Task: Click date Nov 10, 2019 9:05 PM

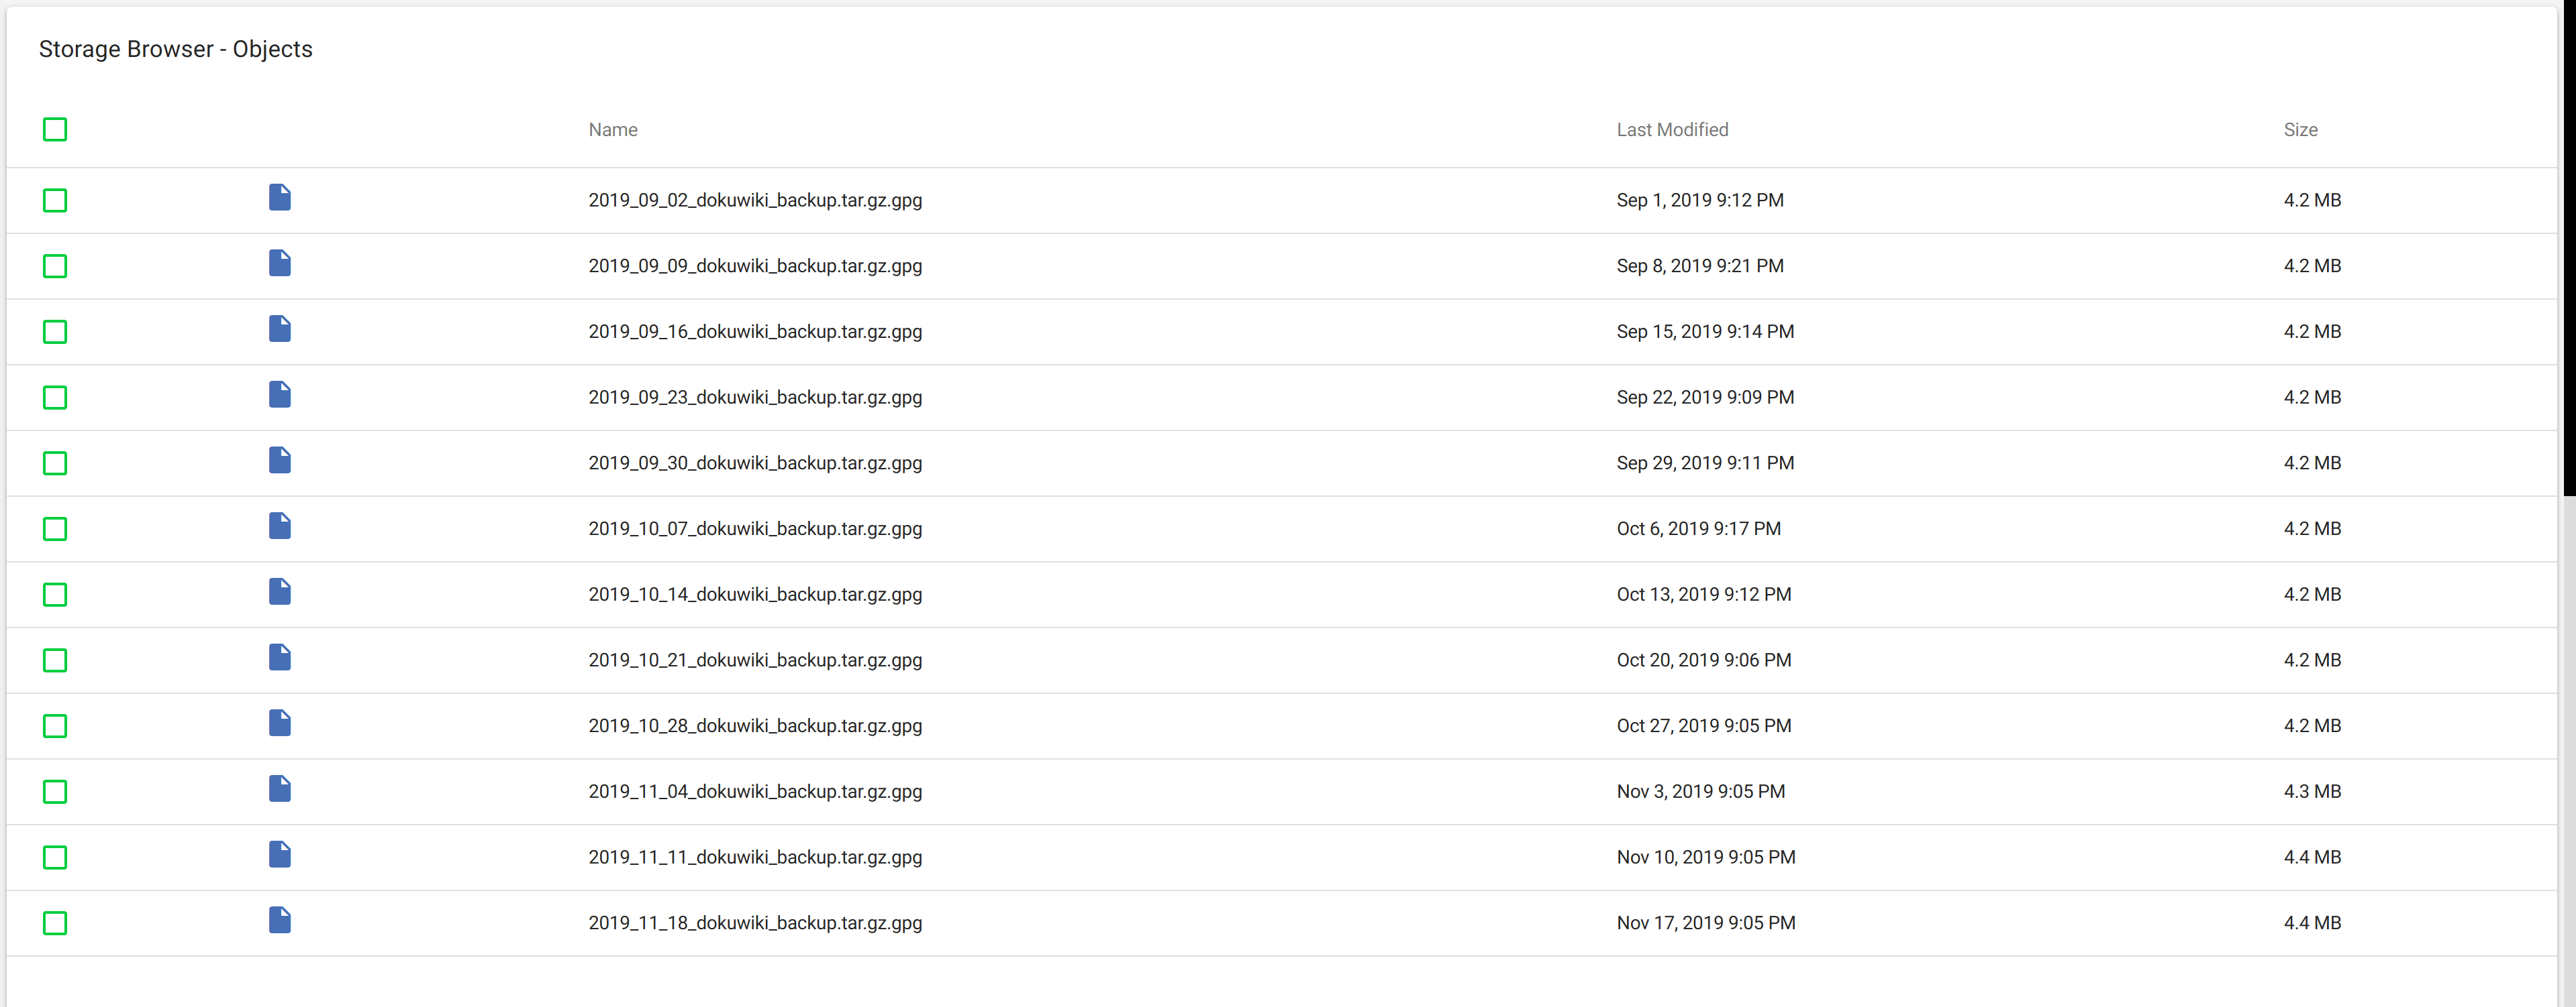Action: point(1706,858)
